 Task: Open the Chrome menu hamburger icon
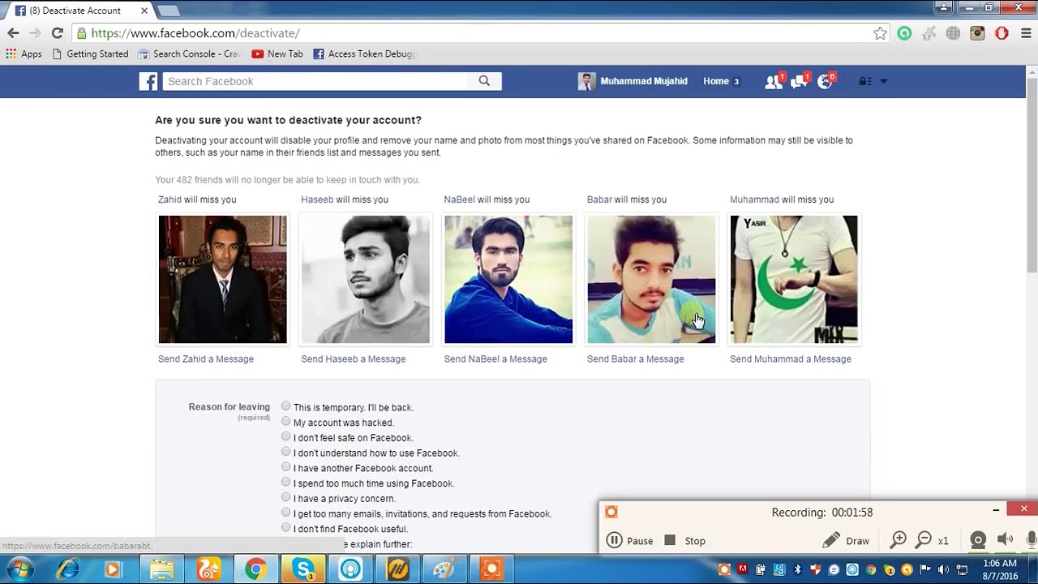tap(1026, 33)
